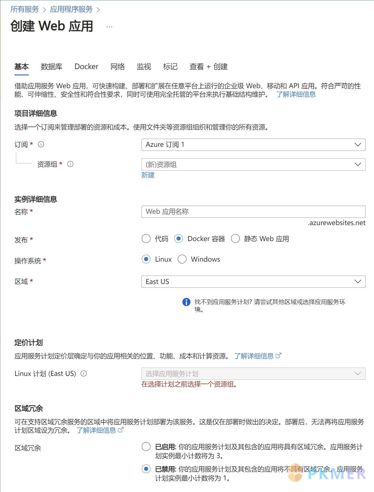Open the 资源组 dropdown
374x492 pixels.
253,164
